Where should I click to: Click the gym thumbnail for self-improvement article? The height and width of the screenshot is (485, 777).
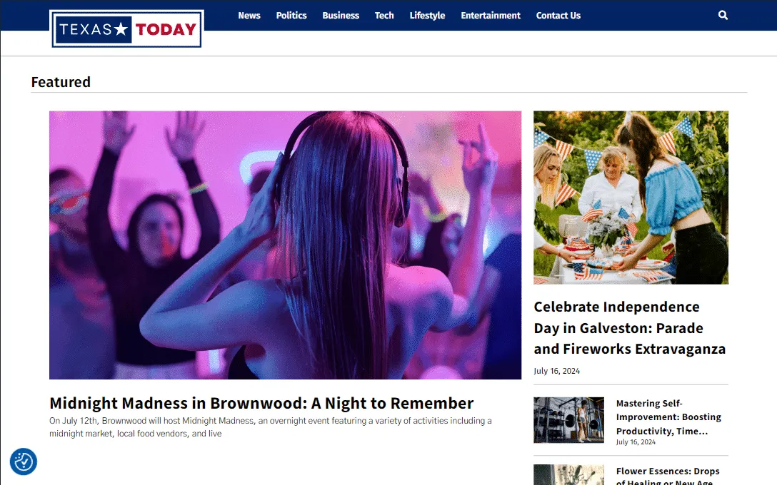(569, 419)
